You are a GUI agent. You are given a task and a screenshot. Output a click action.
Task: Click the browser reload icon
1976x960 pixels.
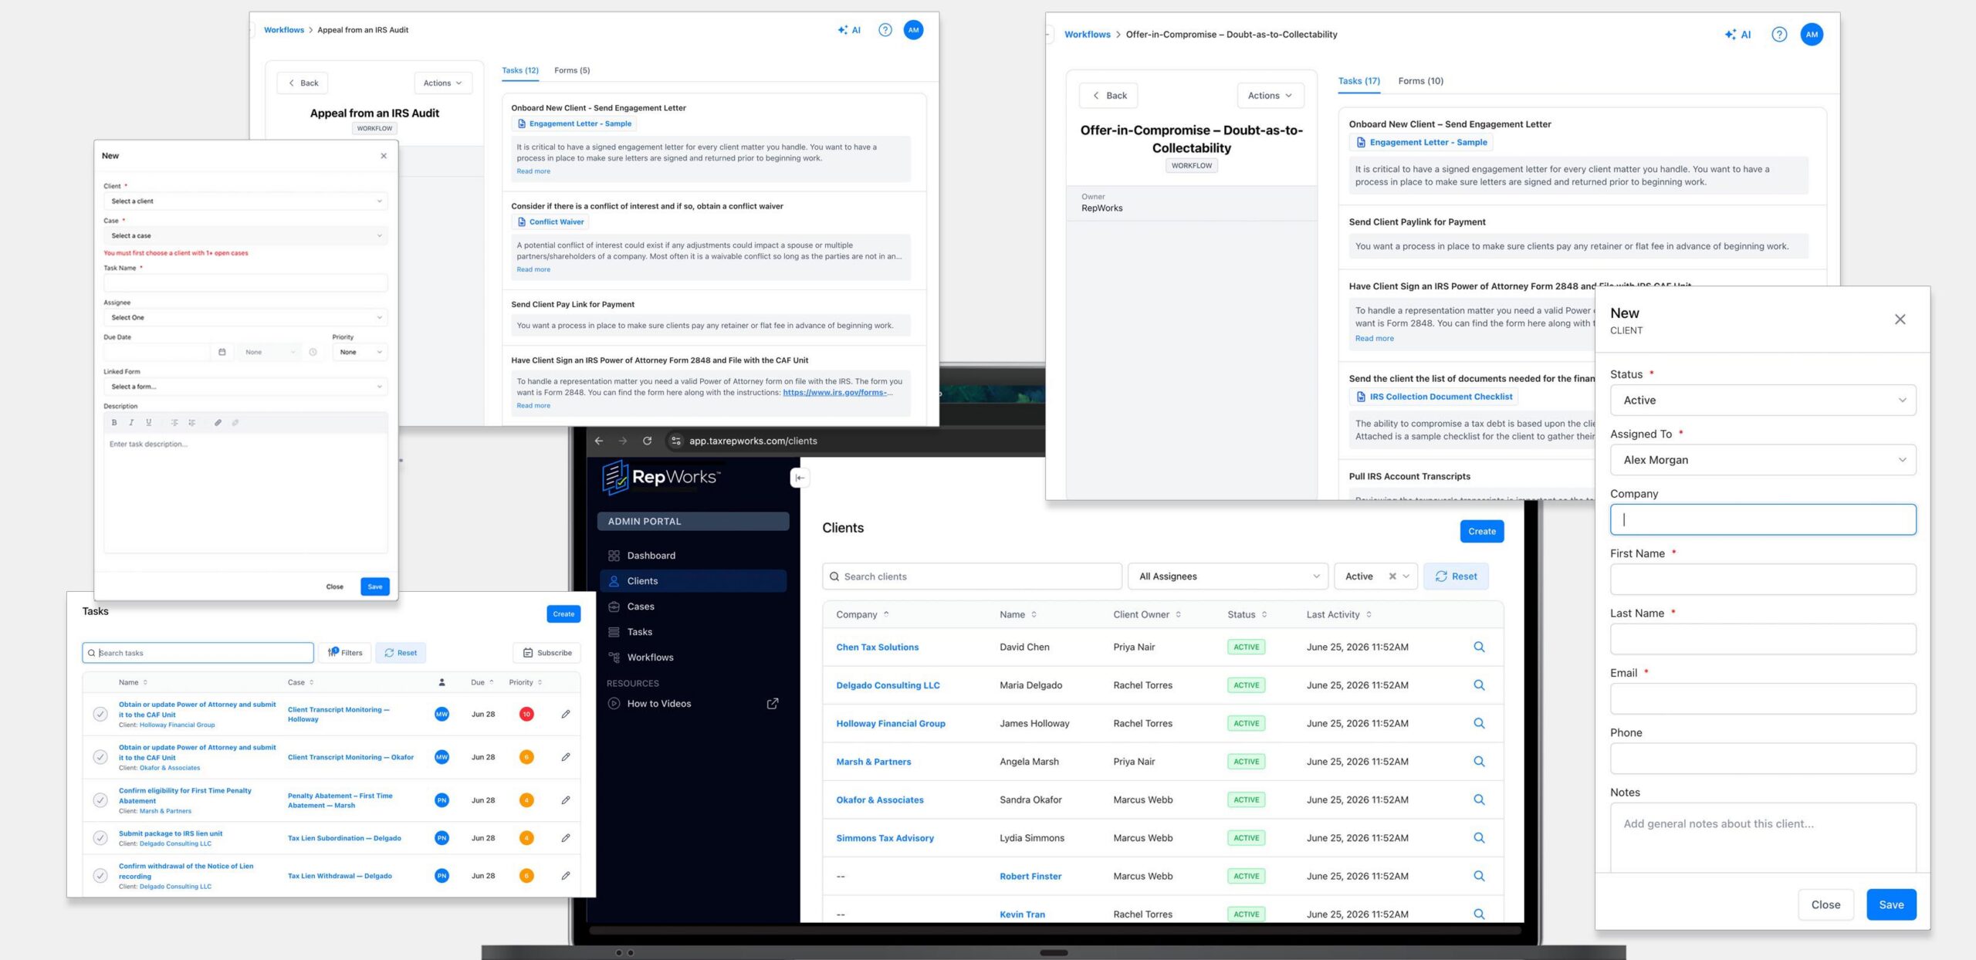click(x=647, y=441)
